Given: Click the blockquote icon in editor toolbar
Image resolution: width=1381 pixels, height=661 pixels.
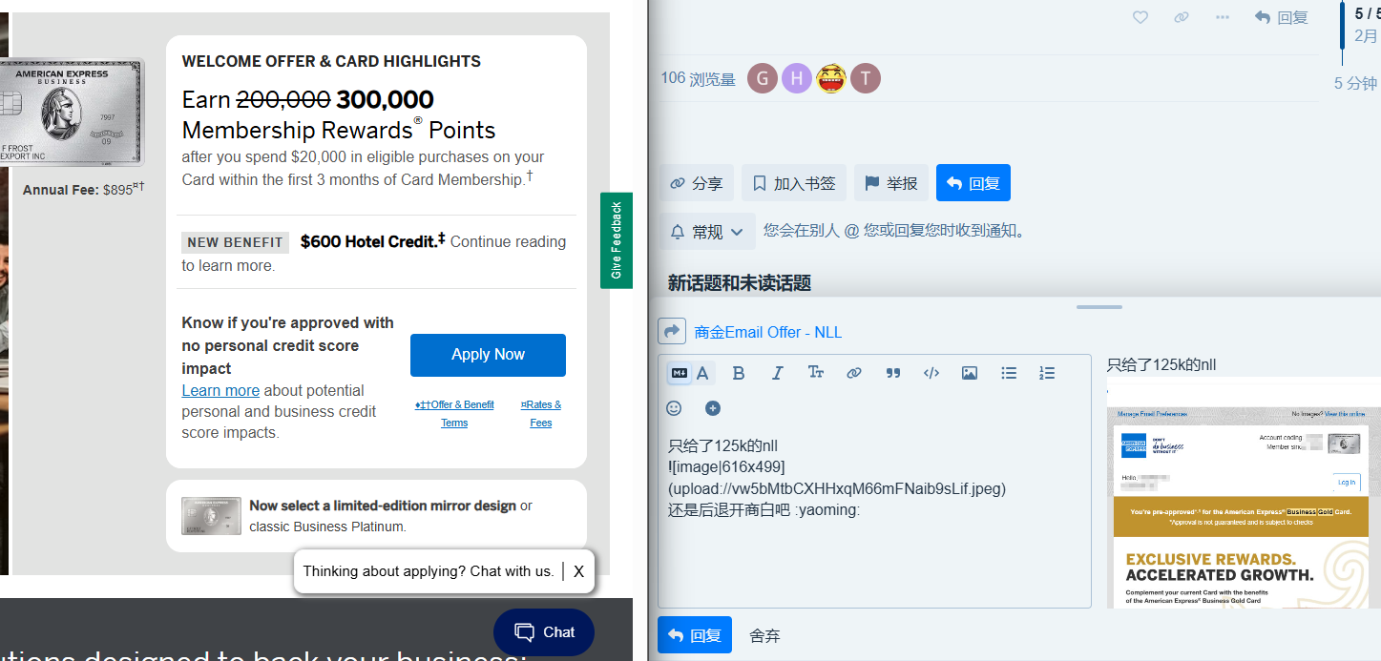Looking at the screenshot, I should click(x=892, y=373).
